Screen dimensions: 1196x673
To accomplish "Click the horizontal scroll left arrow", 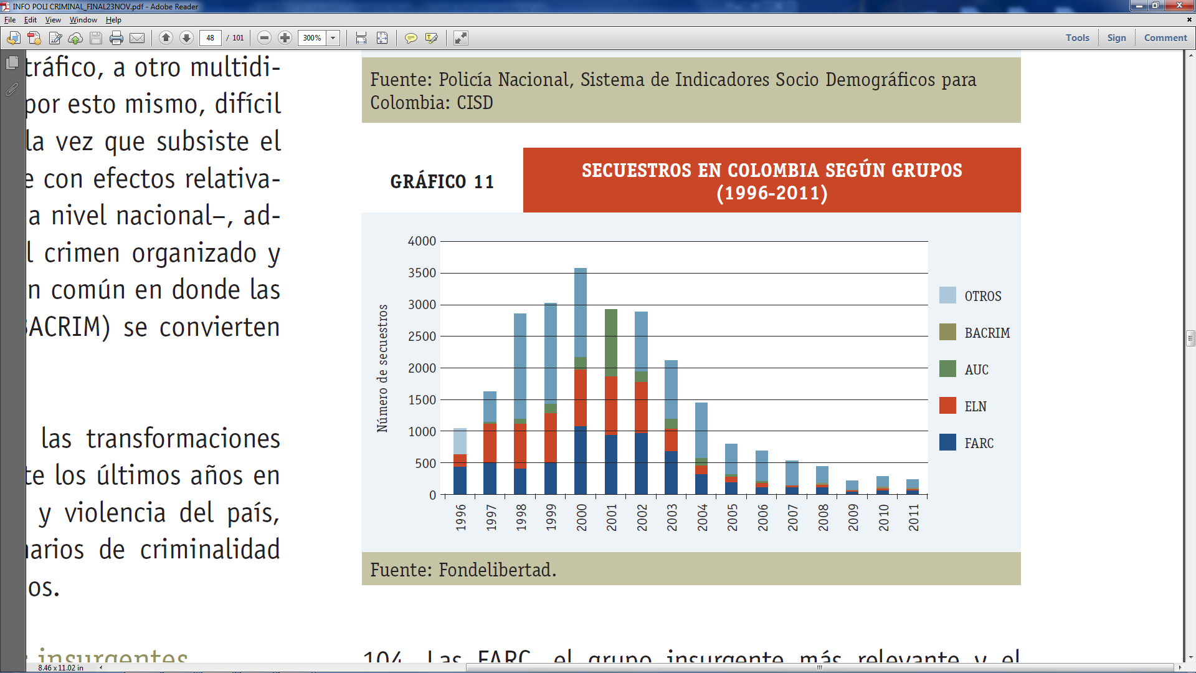I will point(101,667).
